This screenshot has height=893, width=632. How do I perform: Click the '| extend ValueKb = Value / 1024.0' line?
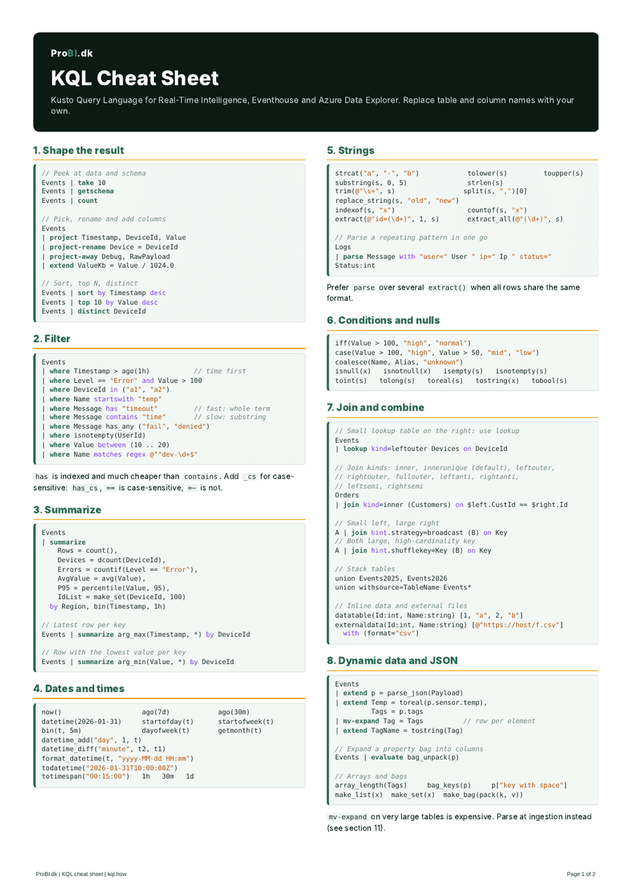pyautogui.click(x=108, y=266)
